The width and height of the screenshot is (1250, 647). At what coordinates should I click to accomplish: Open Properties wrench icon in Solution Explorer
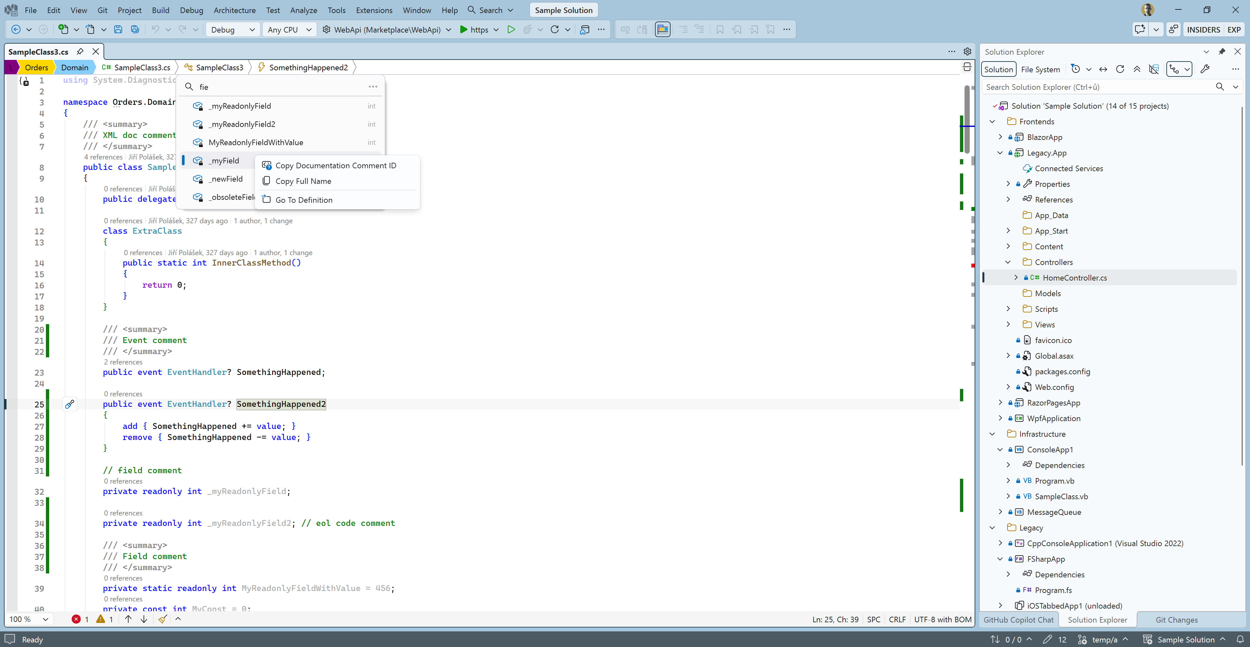[x=1205, y=69]
